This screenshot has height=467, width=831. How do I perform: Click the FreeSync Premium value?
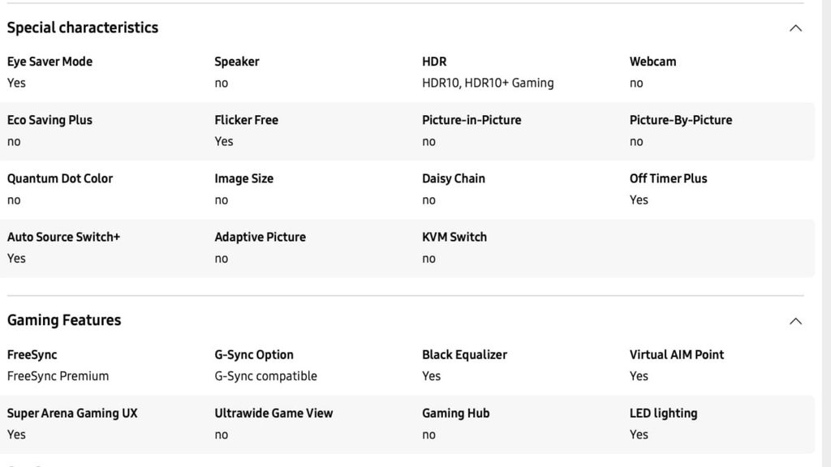[x=58, y=376]
